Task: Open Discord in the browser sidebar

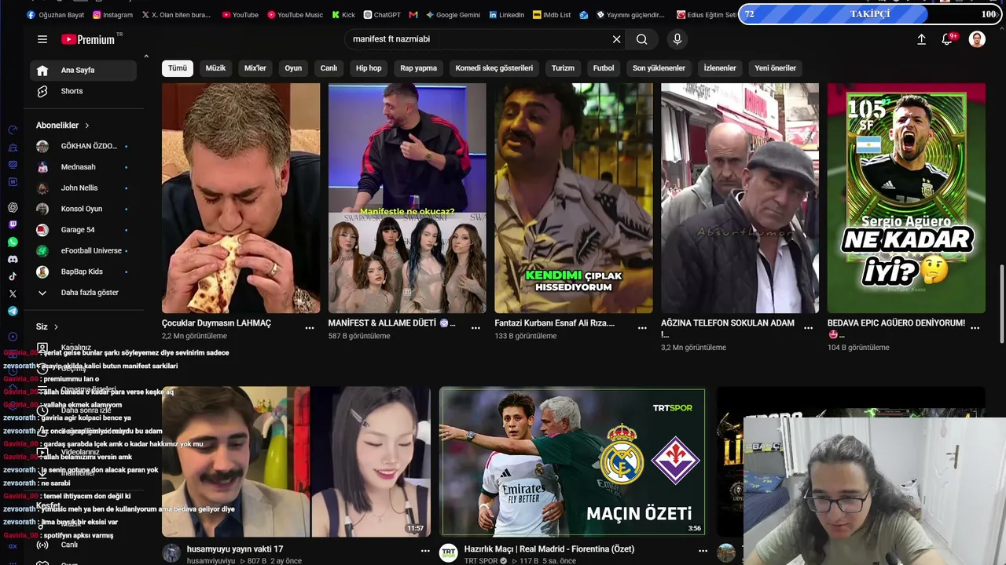Action: pyautogui.click(x=13, y=259)
